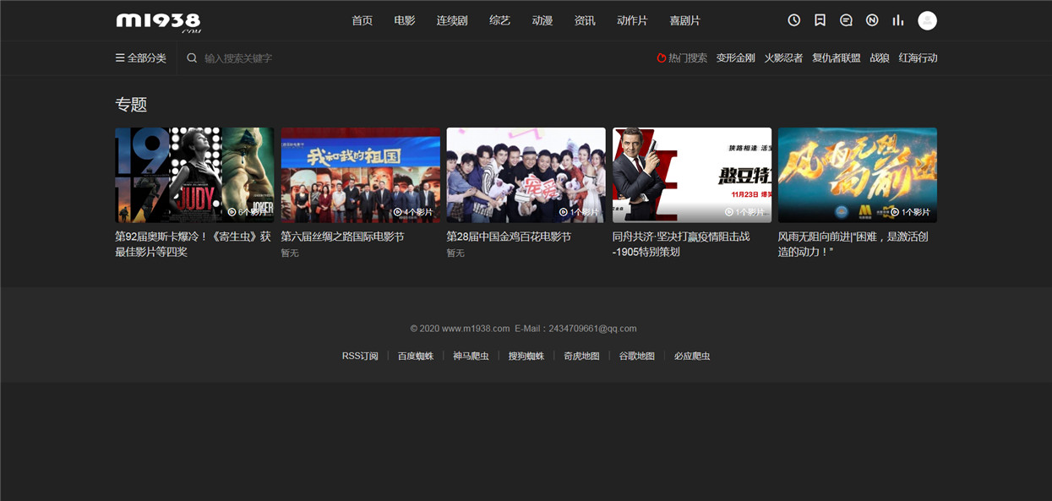1052x501 pixels.
Task: Go to the 电影 tab
Action: (405, 20)
